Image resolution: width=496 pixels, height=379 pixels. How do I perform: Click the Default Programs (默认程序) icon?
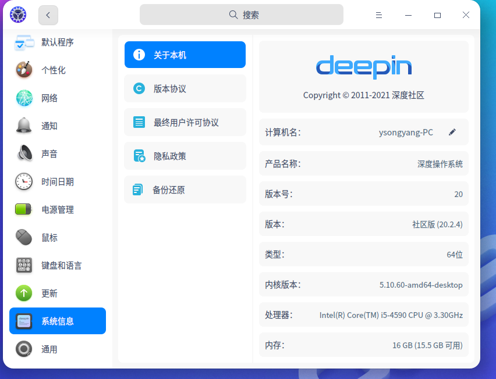pyautogui.click(x=24, y=42)
